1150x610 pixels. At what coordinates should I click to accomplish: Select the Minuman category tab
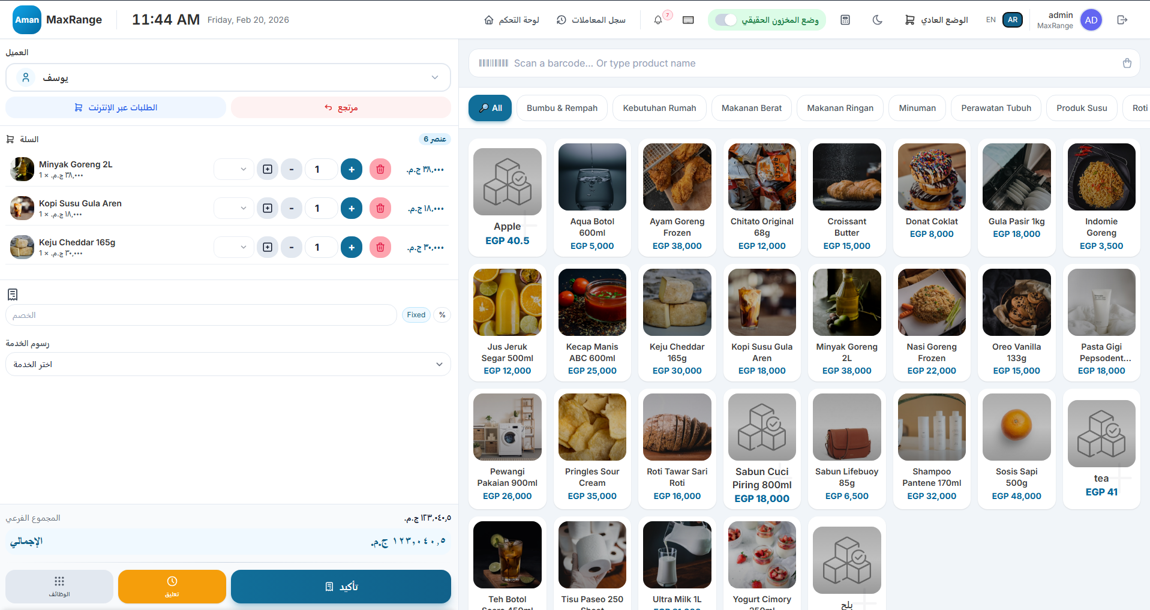[x=917, y=108]
